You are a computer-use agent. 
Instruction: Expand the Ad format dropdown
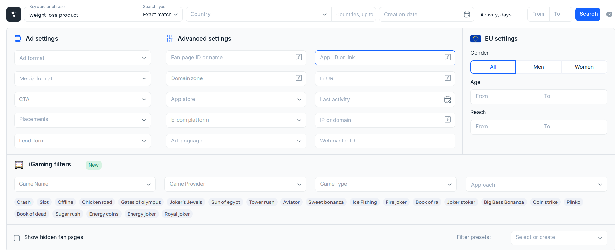coord(82,58)
